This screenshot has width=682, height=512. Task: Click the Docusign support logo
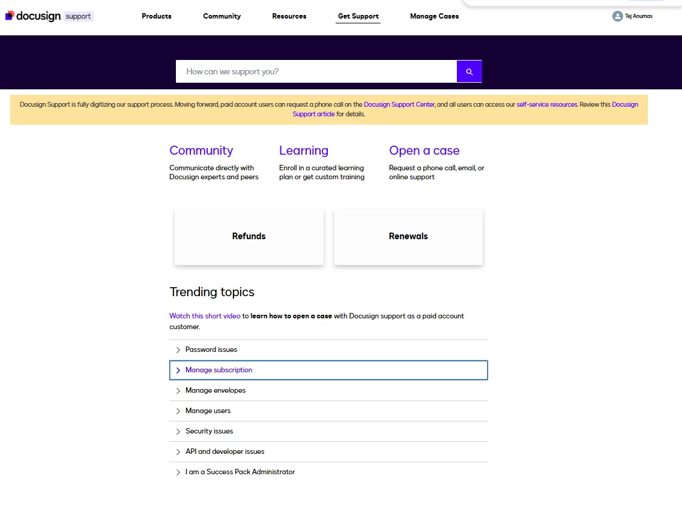pos(49,16)
